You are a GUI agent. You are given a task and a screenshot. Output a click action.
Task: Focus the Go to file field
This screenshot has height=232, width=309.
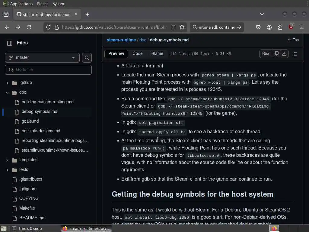[x=48, y=70]
